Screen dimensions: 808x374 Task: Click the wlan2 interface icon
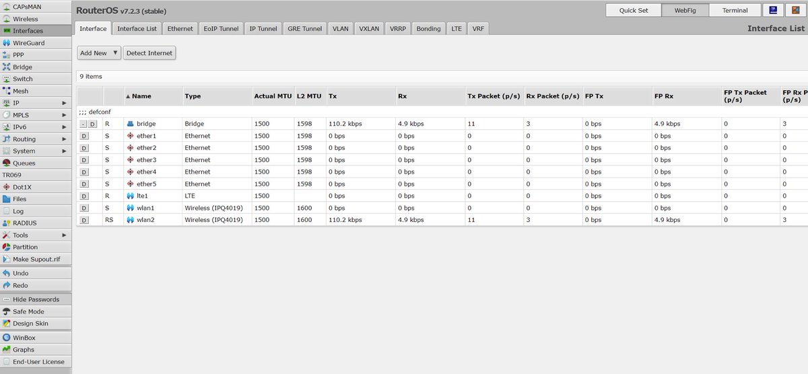(x=130, y=220)
